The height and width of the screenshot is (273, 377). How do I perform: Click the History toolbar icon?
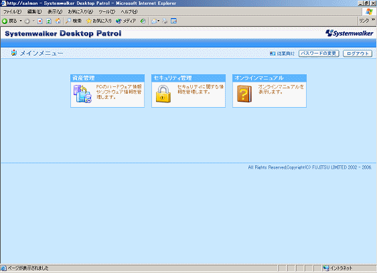point(143,21)
